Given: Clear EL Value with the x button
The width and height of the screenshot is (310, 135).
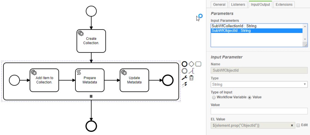Looking at the screenshot, I should [292, 125].
